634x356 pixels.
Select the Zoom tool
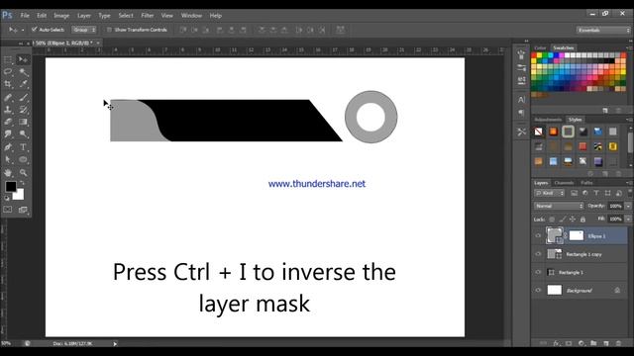[23, 172]
